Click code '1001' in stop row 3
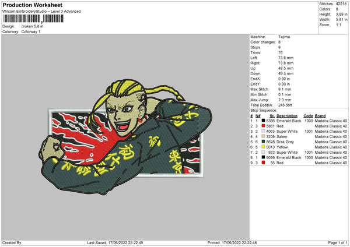 click(x=309, y=131)
